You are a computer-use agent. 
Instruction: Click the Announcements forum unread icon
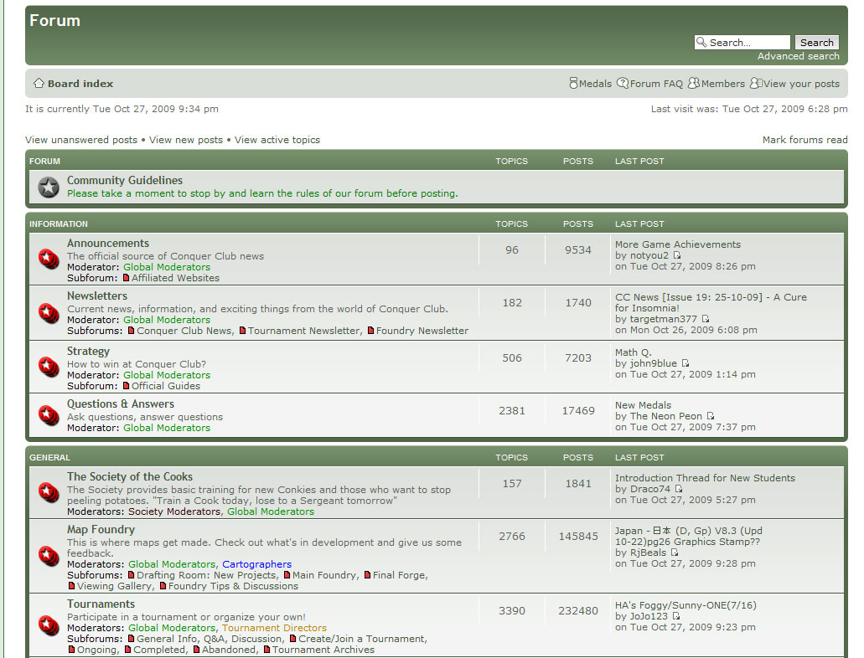pyautogui.click(x=49, y=258)
